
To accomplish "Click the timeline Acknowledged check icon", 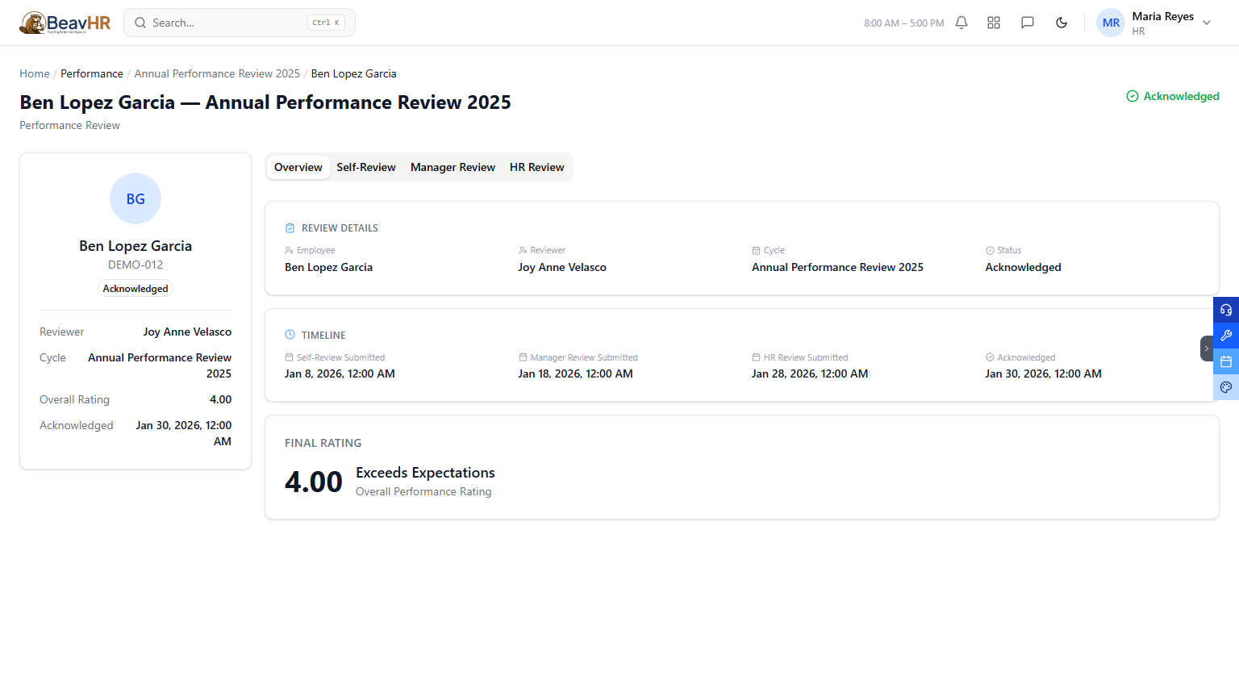I will click(x=990, y=357).
